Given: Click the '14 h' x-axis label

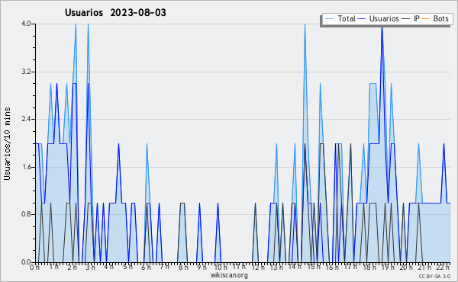Looking at the screenshot, I should [295, 267].
